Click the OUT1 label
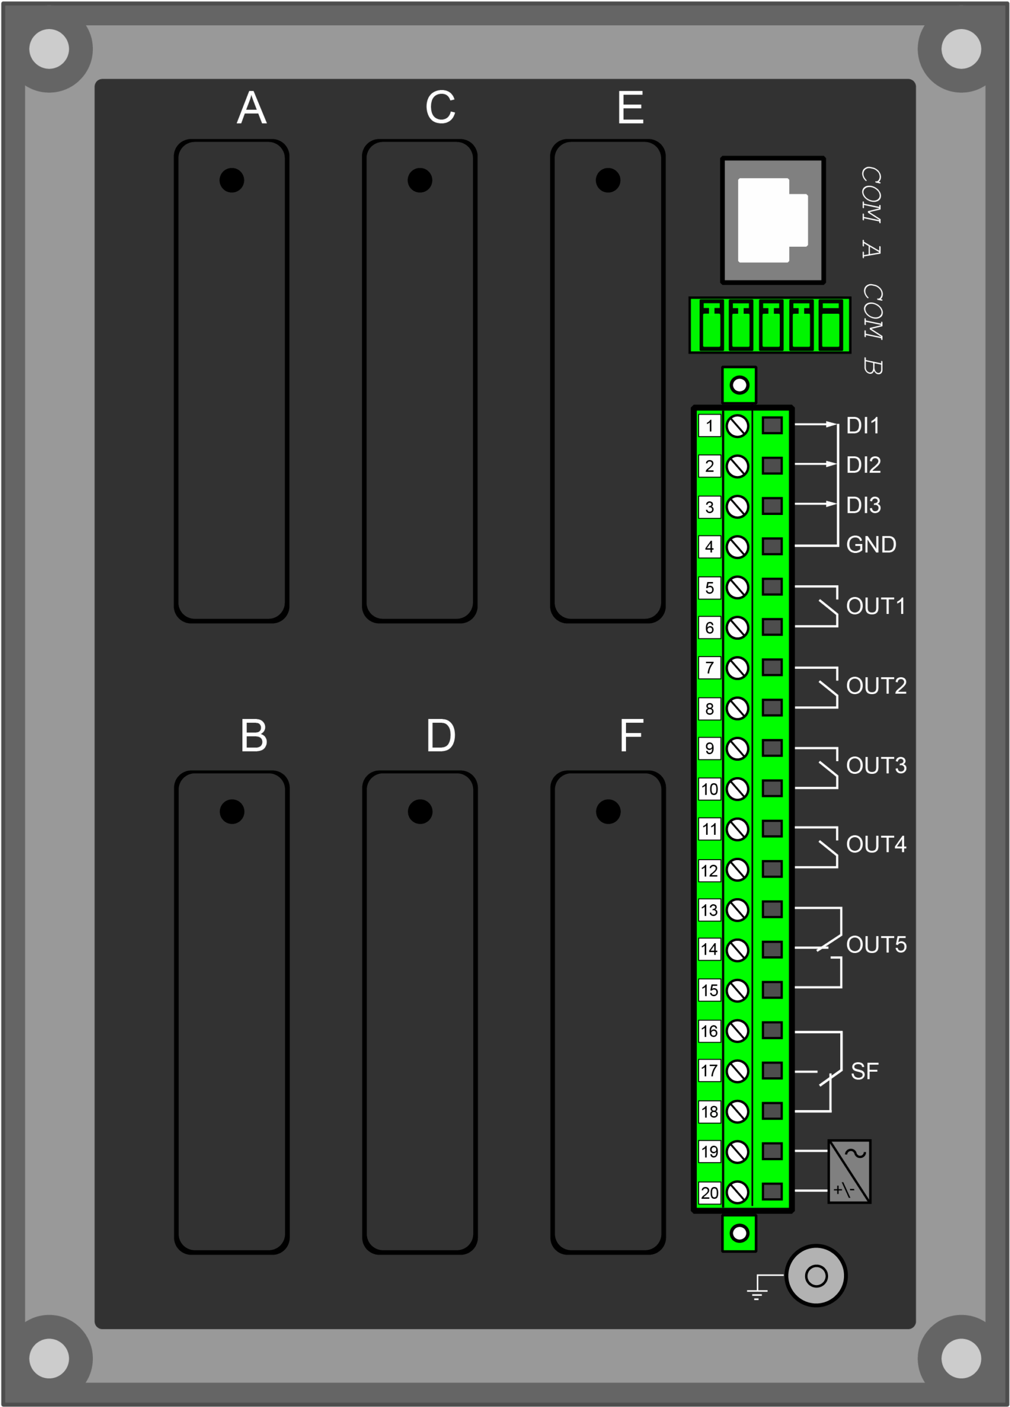 (x=875, y=606)
